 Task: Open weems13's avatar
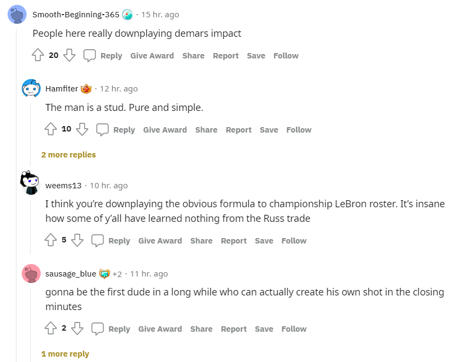click(30, 183)
